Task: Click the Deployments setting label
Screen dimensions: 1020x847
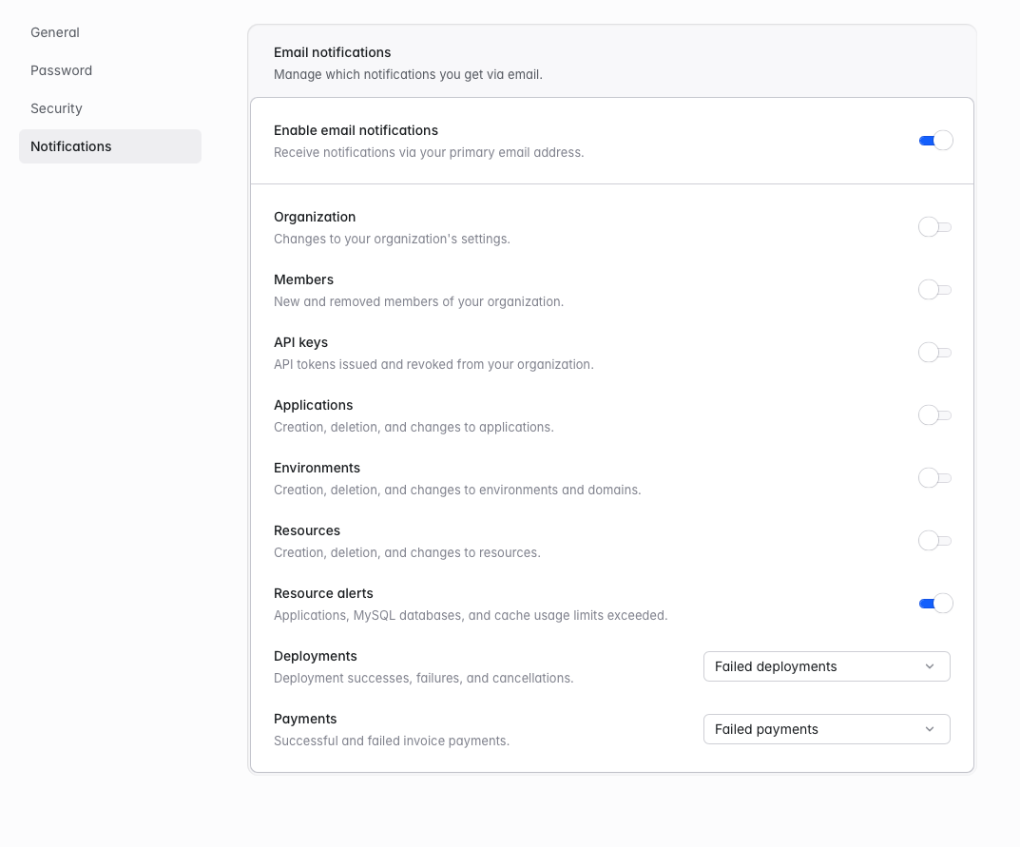Action: pos(316,656)
